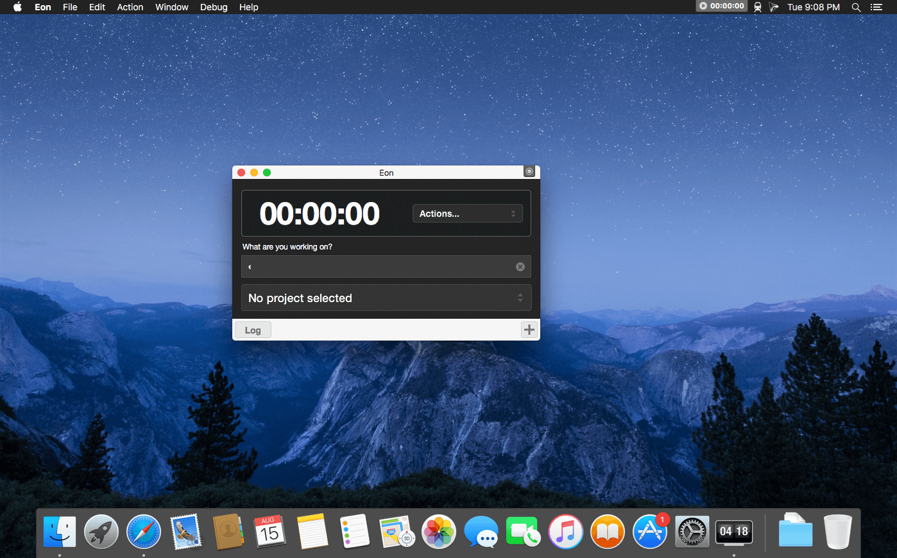Launch Safari from the Dock

click(144, 532)
